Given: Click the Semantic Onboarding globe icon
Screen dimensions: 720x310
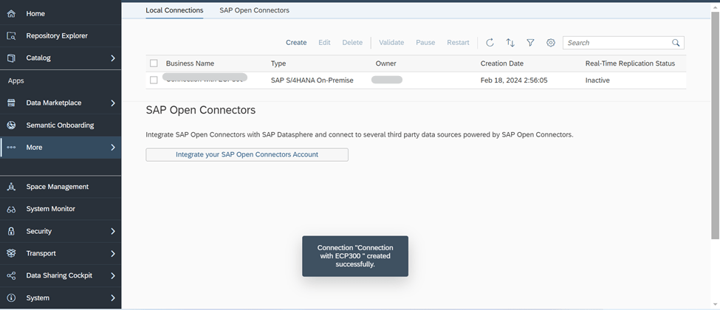Looking at the screenshot, I should (12, 125).
